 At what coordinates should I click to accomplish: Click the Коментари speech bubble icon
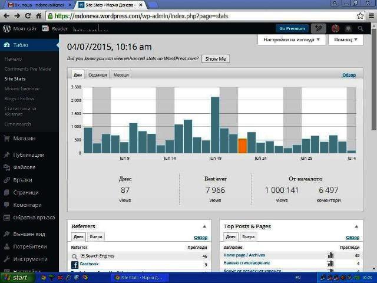pos(6,205)
